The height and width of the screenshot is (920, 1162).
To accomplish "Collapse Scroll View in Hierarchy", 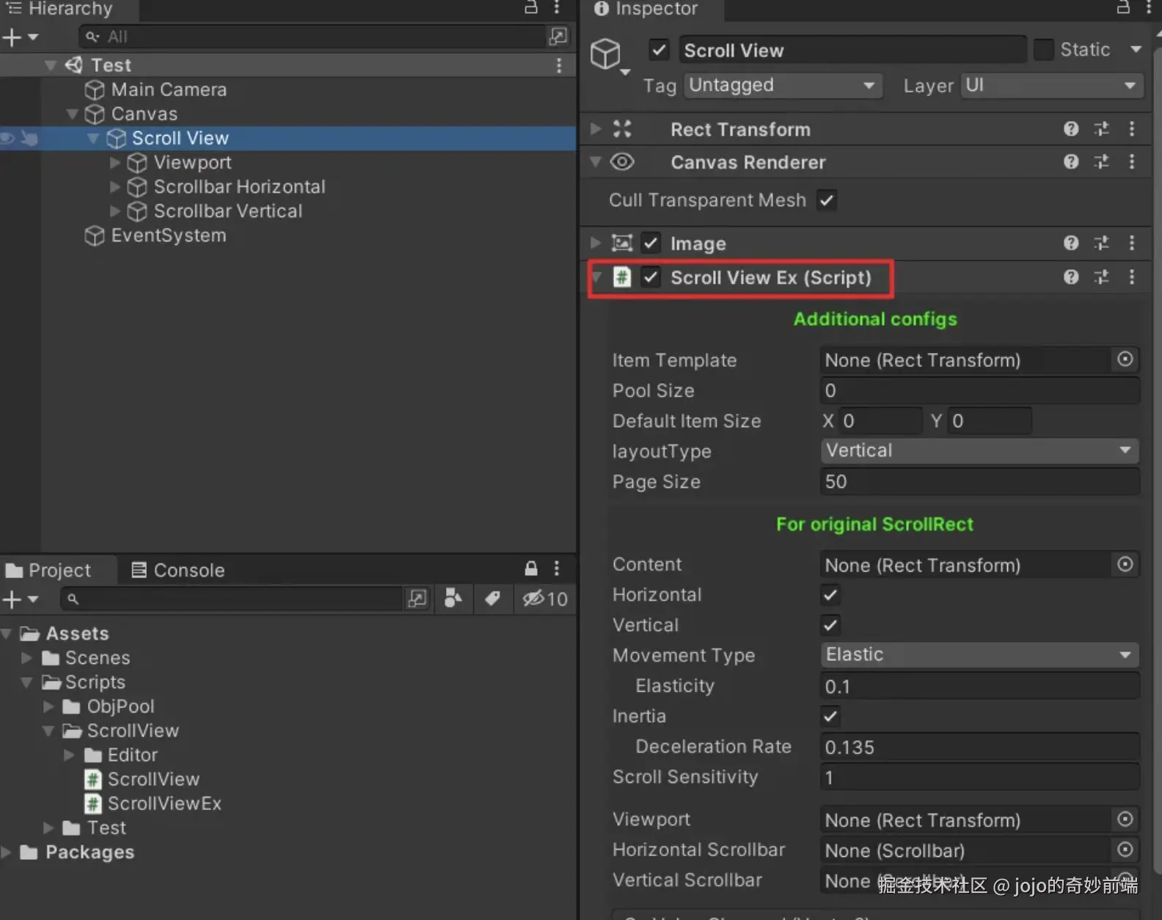I will click(93, 138).
